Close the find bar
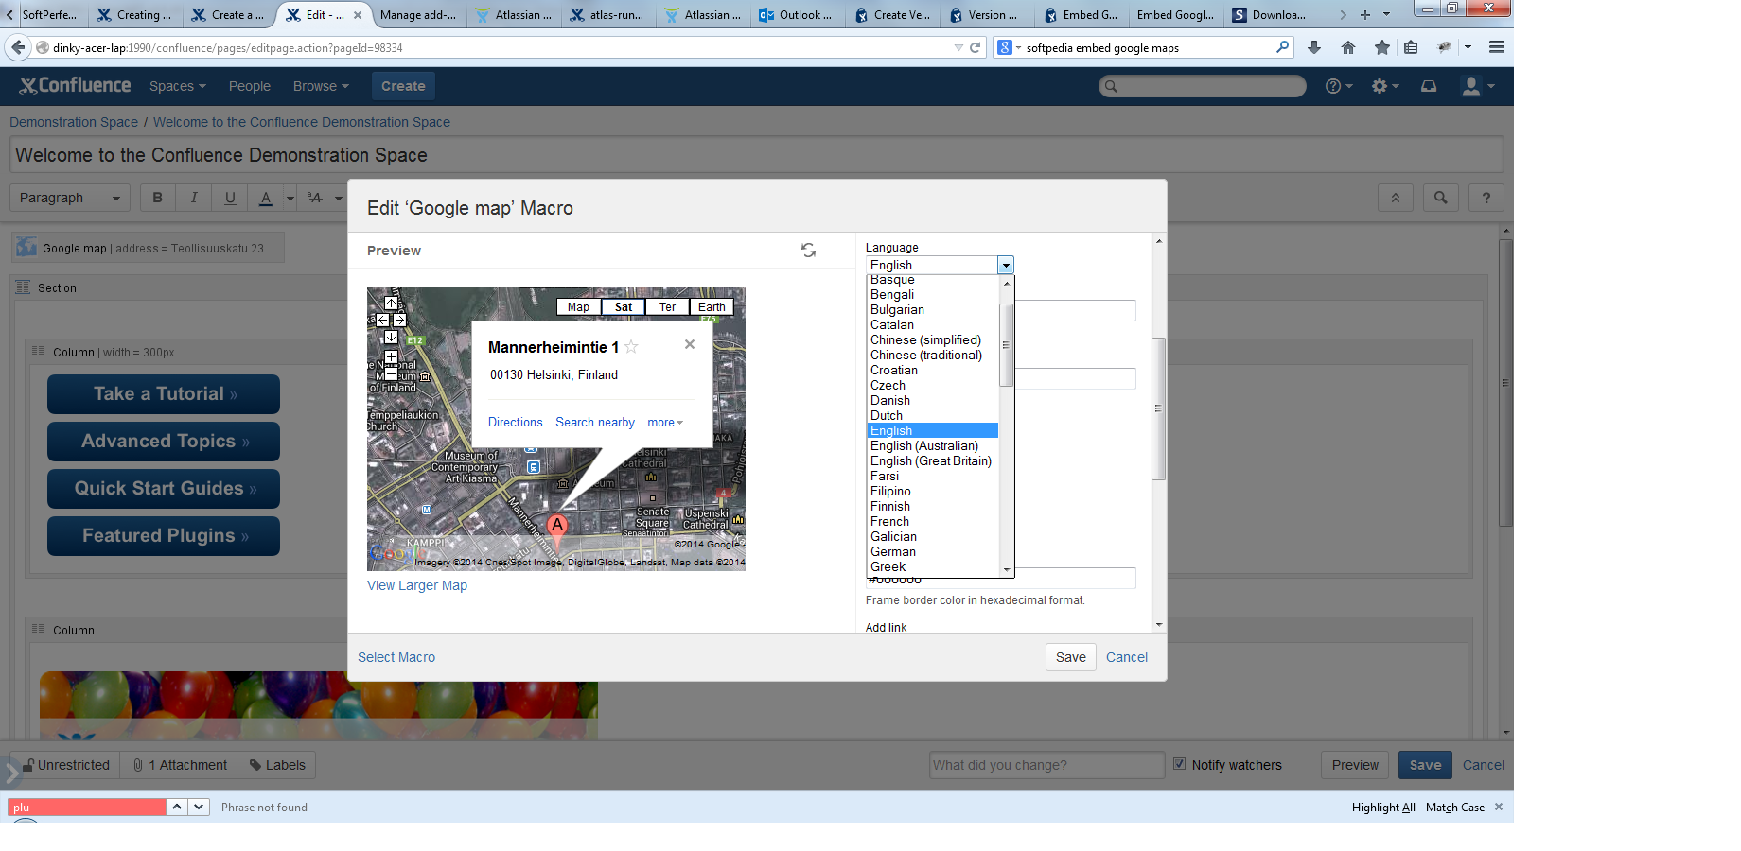The height and width of the screenshot is (851, 1741). tap(1499, 807)
